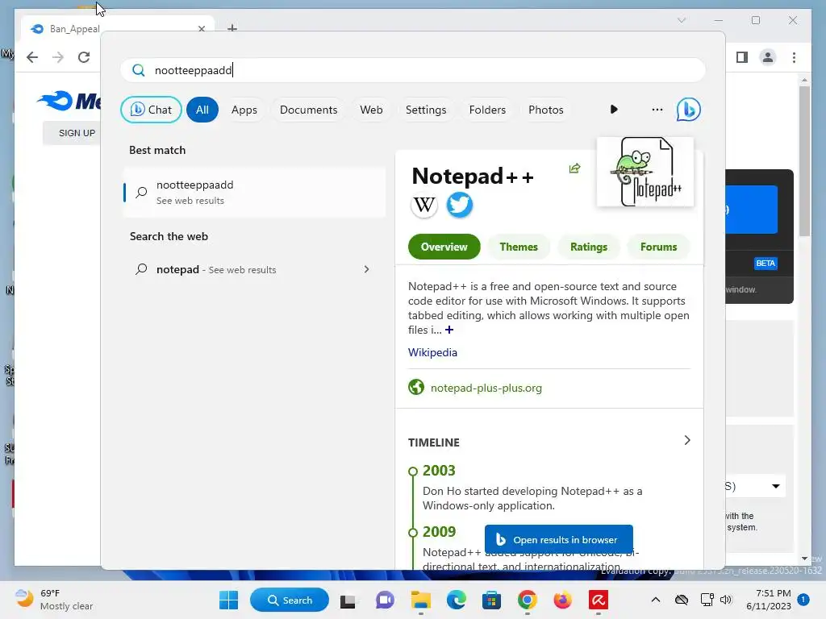Open the Avira icon on the taskbar

[x=599, y=600]
